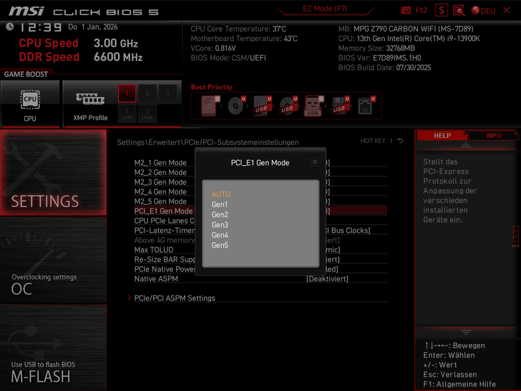Exit BIOS using the top-right X icon
This screenshot has width=521, height=391.
(506, 10)
